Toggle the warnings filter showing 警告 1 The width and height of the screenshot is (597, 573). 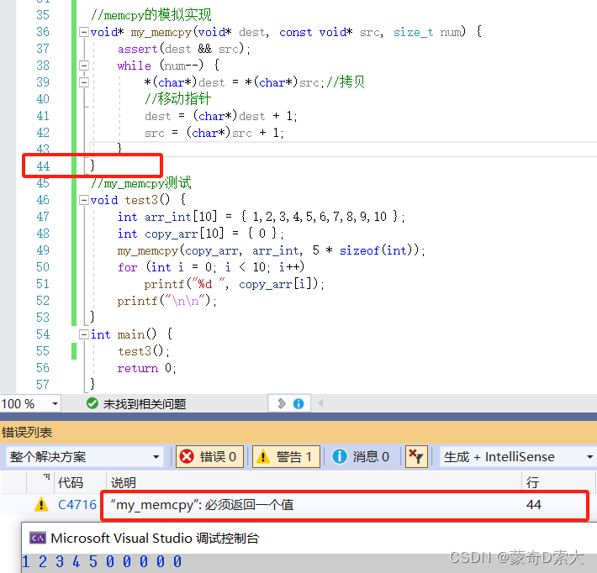tap(285, 456)
